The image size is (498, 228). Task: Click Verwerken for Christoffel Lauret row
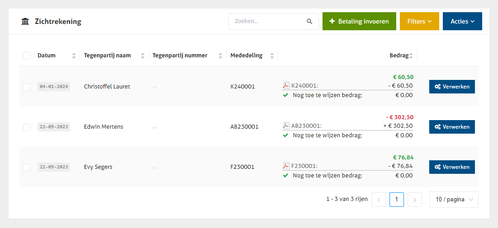coord(452,87)
